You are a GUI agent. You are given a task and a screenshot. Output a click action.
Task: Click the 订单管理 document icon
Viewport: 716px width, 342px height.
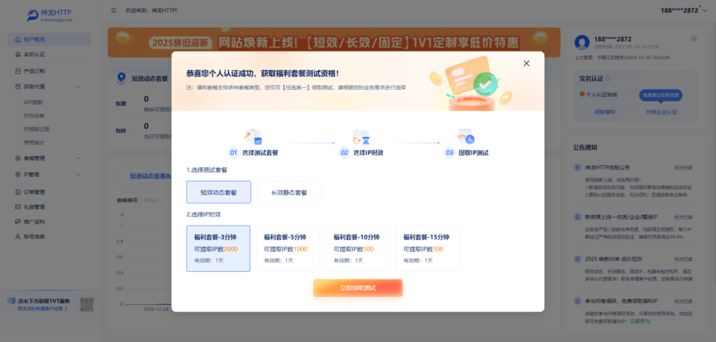point(18,192)
